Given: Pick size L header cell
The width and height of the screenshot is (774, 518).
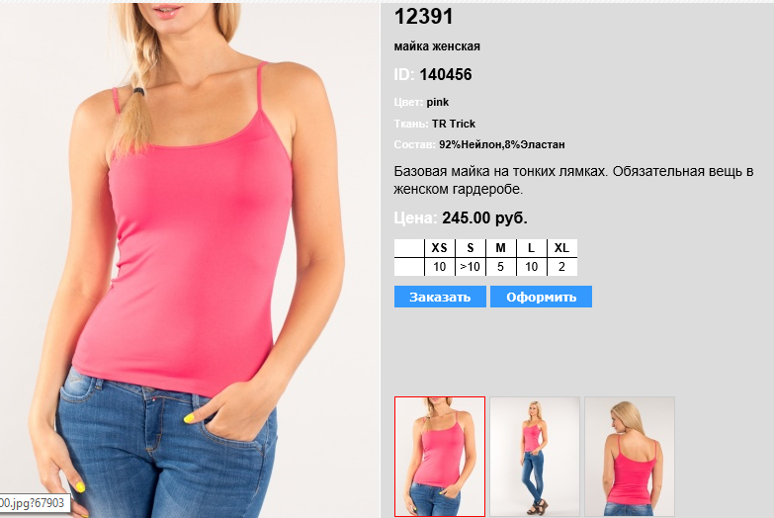Looking at the screenshot, I should click(531, 248).
